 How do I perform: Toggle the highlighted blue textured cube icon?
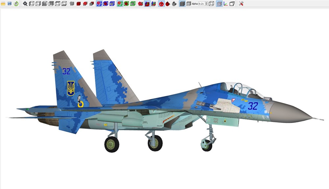pyautogui.click(x=219, y=4)
